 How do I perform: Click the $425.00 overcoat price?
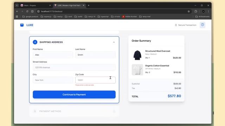tap(177, 58)
